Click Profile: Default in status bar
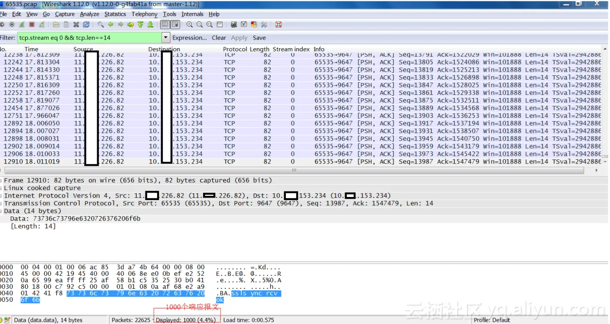 [492, 320]
